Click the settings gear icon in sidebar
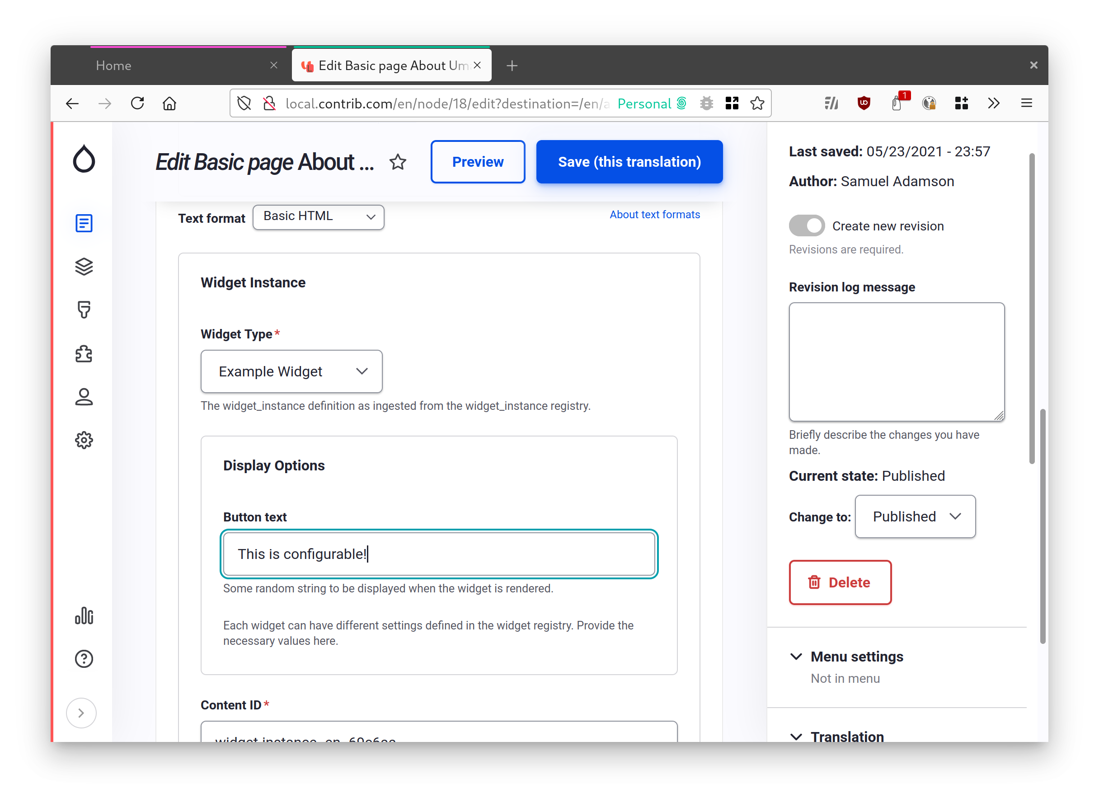1099x798 pixels. (84, 441)
